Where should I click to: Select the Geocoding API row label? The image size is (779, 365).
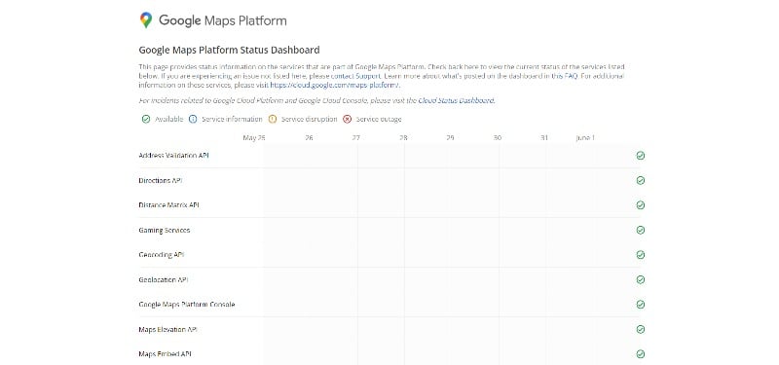162,255
